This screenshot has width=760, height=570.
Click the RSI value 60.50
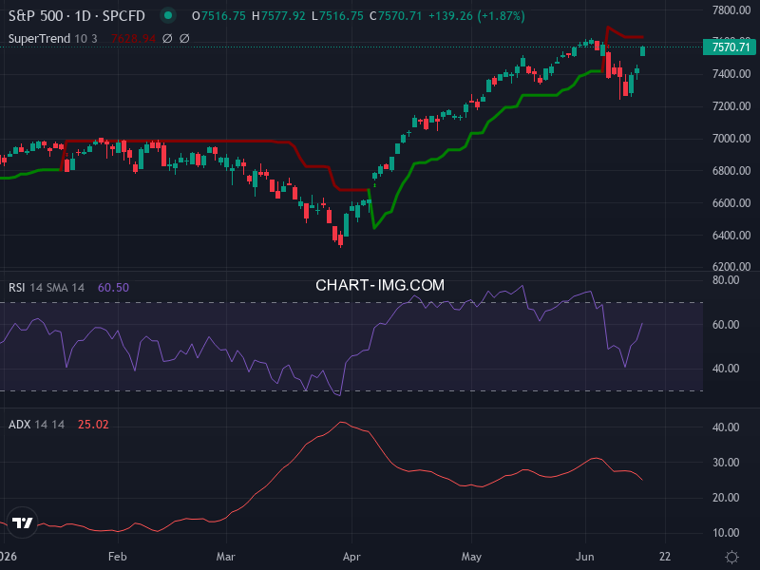point(113,288)
